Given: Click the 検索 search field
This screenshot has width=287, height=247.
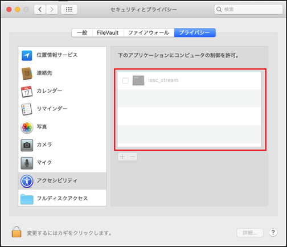Looking at the screenshot, I should click(x=248, y=9).
